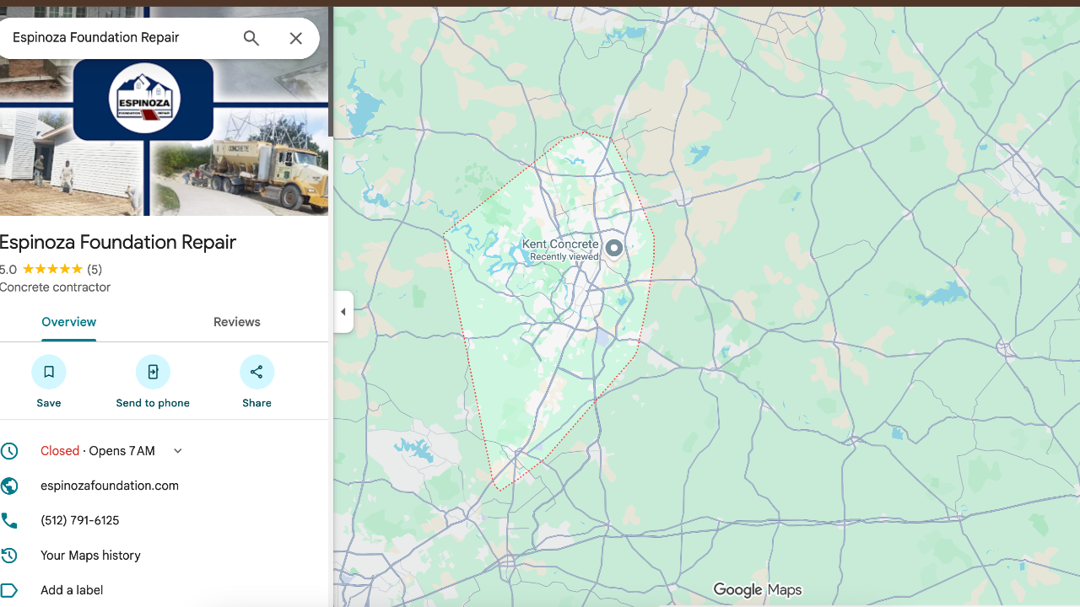Expand the opening hours chevron
The width and height of the screenshot is (1080, 607).
(178, 451)
